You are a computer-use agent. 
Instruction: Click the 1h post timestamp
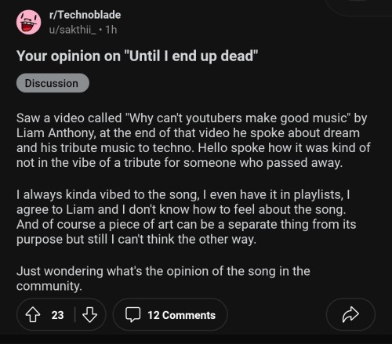coord(111,30)
